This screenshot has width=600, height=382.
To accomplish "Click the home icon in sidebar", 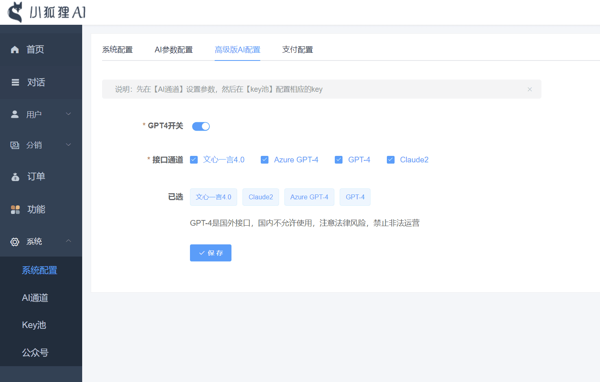I will pyautogui.click(x=15, y=50).
